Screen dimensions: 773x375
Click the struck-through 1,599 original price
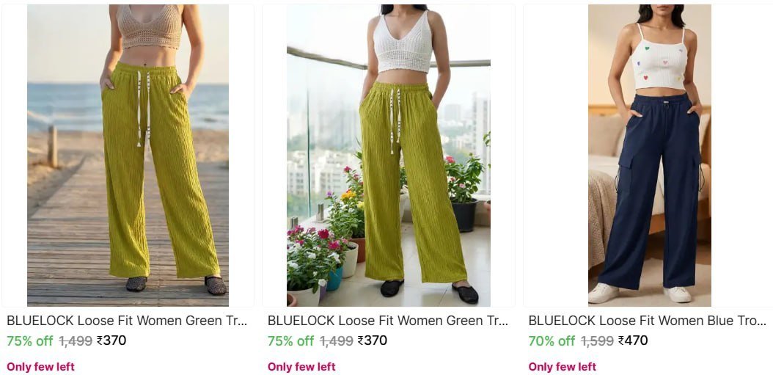pos(597,341)
